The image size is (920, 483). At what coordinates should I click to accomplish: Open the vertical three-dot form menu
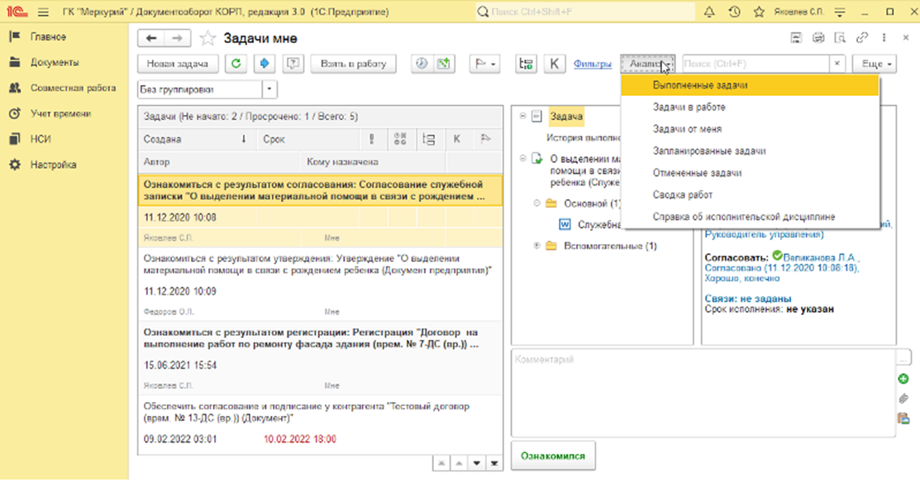pyautogui.click(x=884, y=38)
